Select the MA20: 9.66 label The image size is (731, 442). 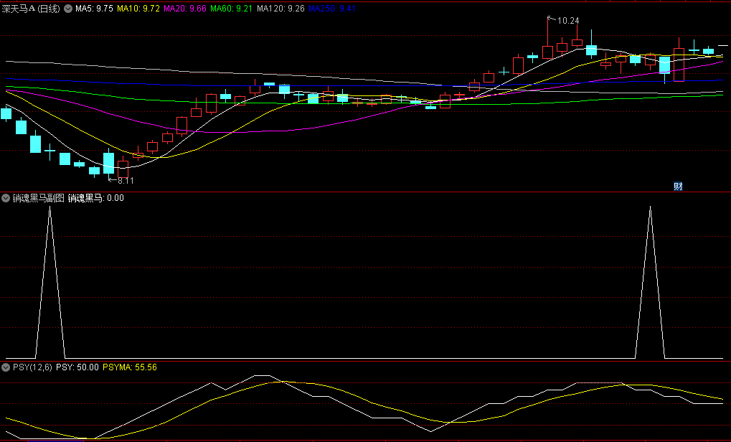tap(185, 9)
